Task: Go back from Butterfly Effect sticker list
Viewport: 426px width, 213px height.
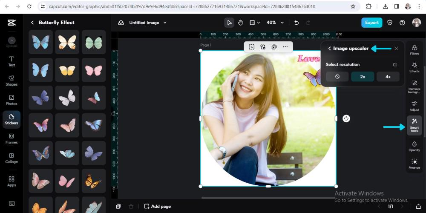Action: [32, 23]
